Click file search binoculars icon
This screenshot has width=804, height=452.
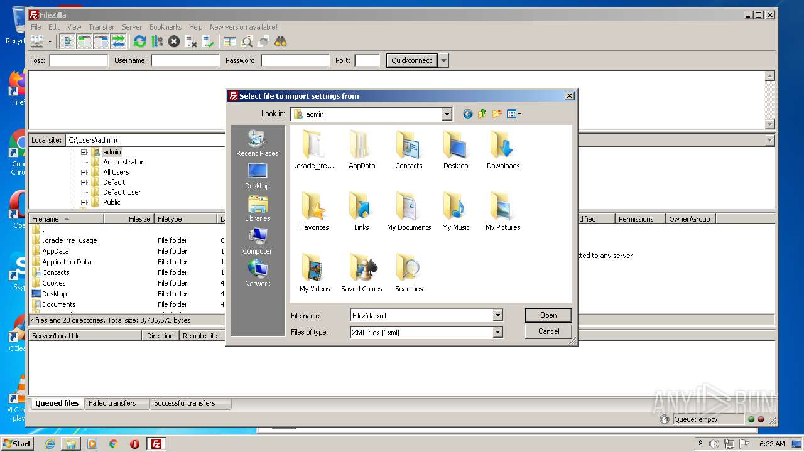click(x=281, y=41)
